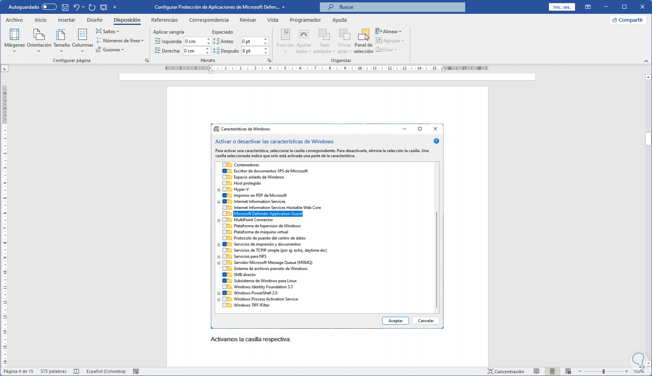Open ribbon display options in title bar
The image size is (652, 376).
click(588, 7)
